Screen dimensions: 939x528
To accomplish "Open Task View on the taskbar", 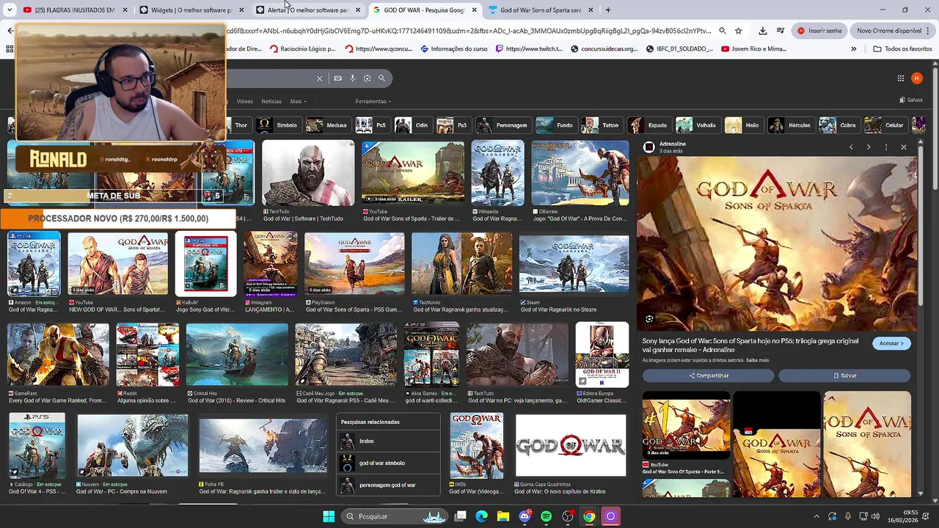I will (x=460, y=516).
